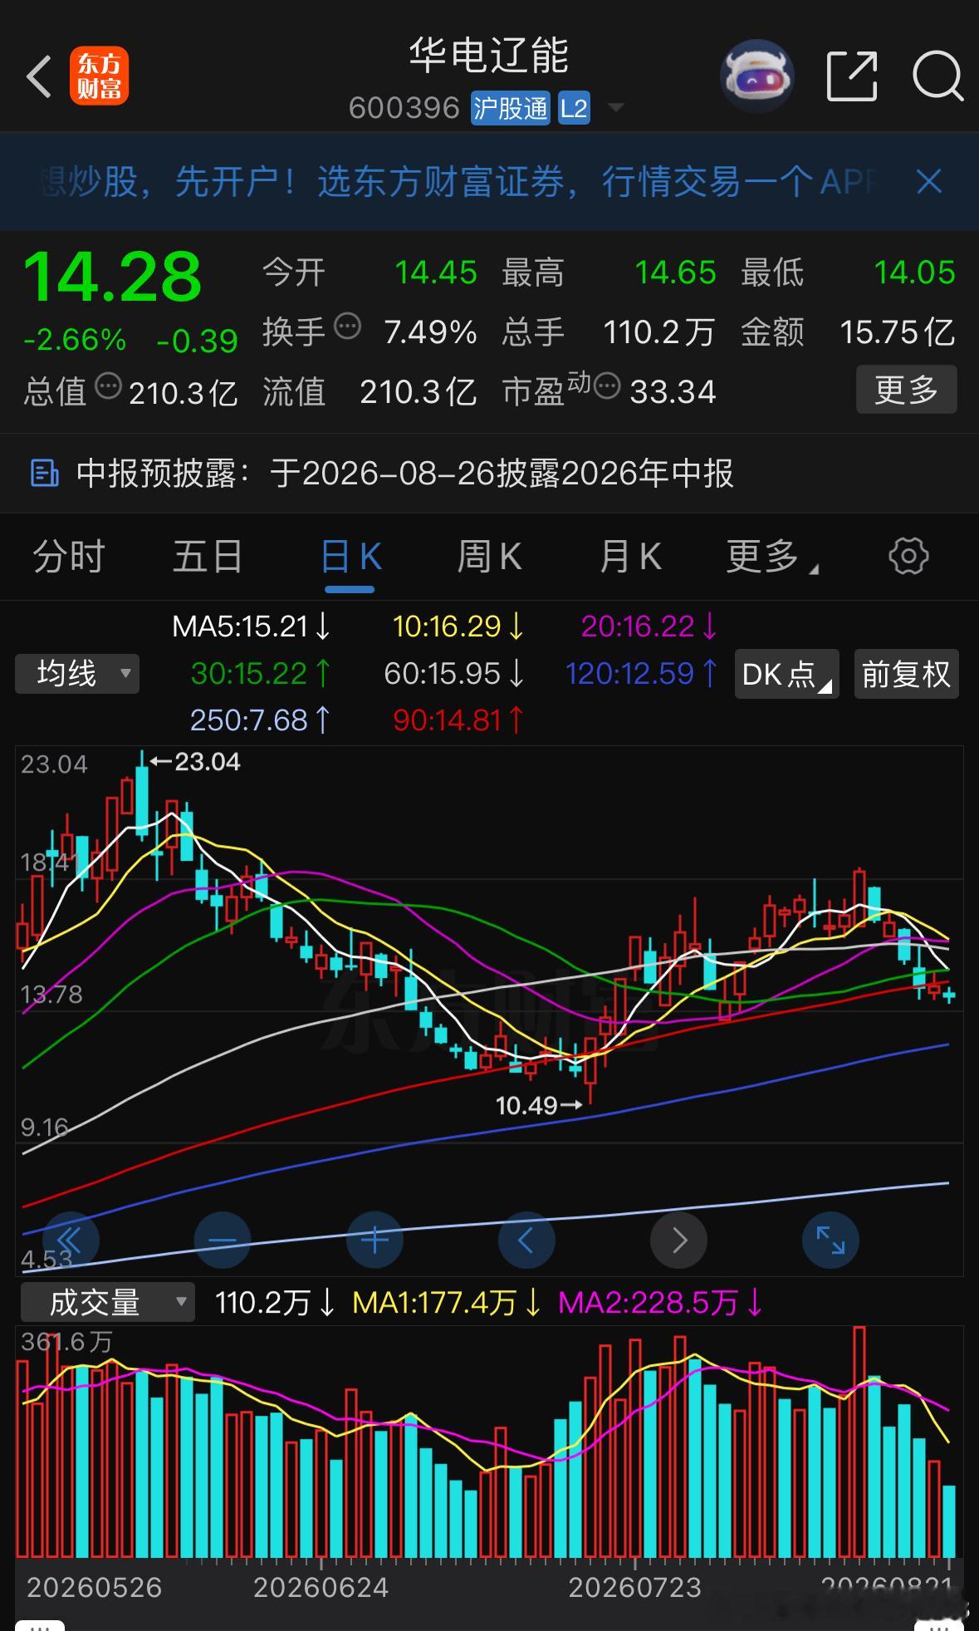This screenshot has height=1631, width=979.
Task: Jump to earliest with double-left arrow
Action: click(71, 1240)
